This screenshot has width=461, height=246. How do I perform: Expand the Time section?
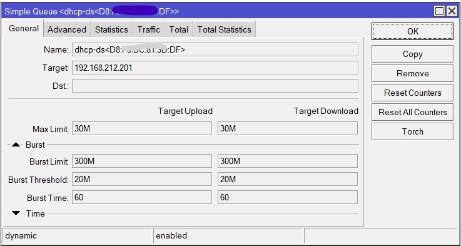[x=16, y=213]
